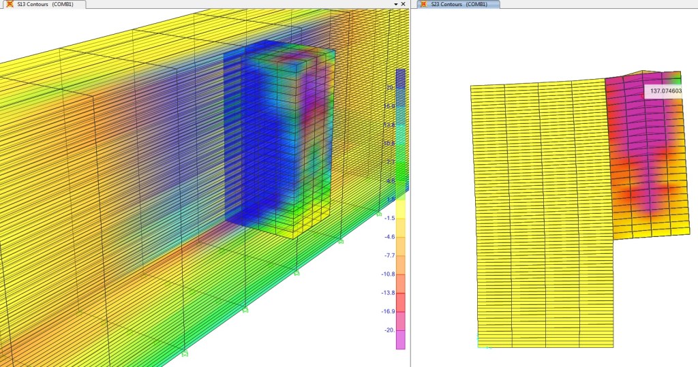Click the yellow legend band beside -1.5
Image resolution: width=698 pixels, height=367 pixels.
coord(400,217)
